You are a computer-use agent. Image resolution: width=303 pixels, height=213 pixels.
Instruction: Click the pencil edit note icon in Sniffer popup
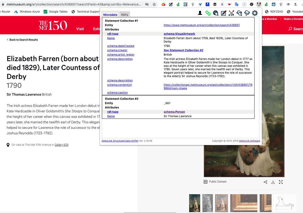(223, 13)
